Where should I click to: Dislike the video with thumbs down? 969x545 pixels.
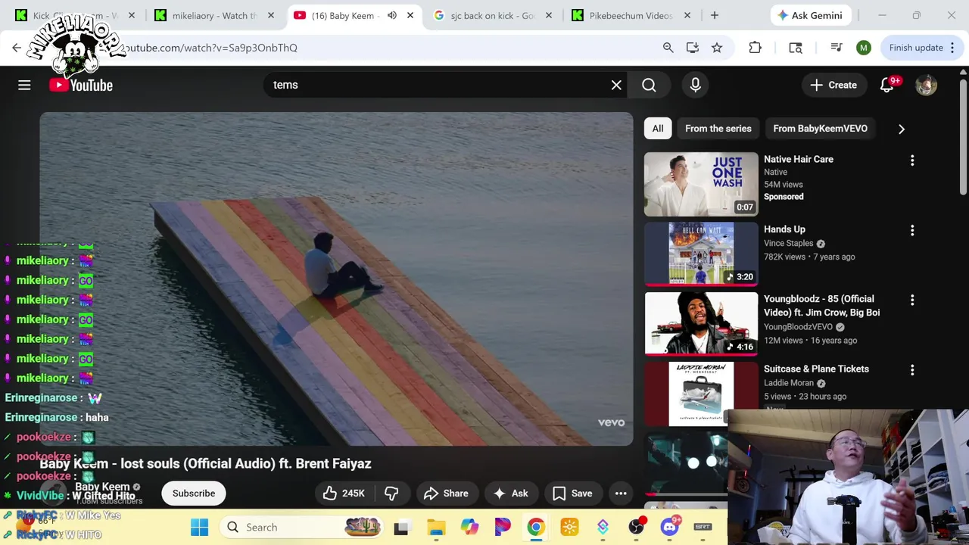tap(391, 493)
